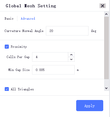Click the All Triangles label text
The height and width of the screenshot is (117, 110).
[x=22, y=89]
